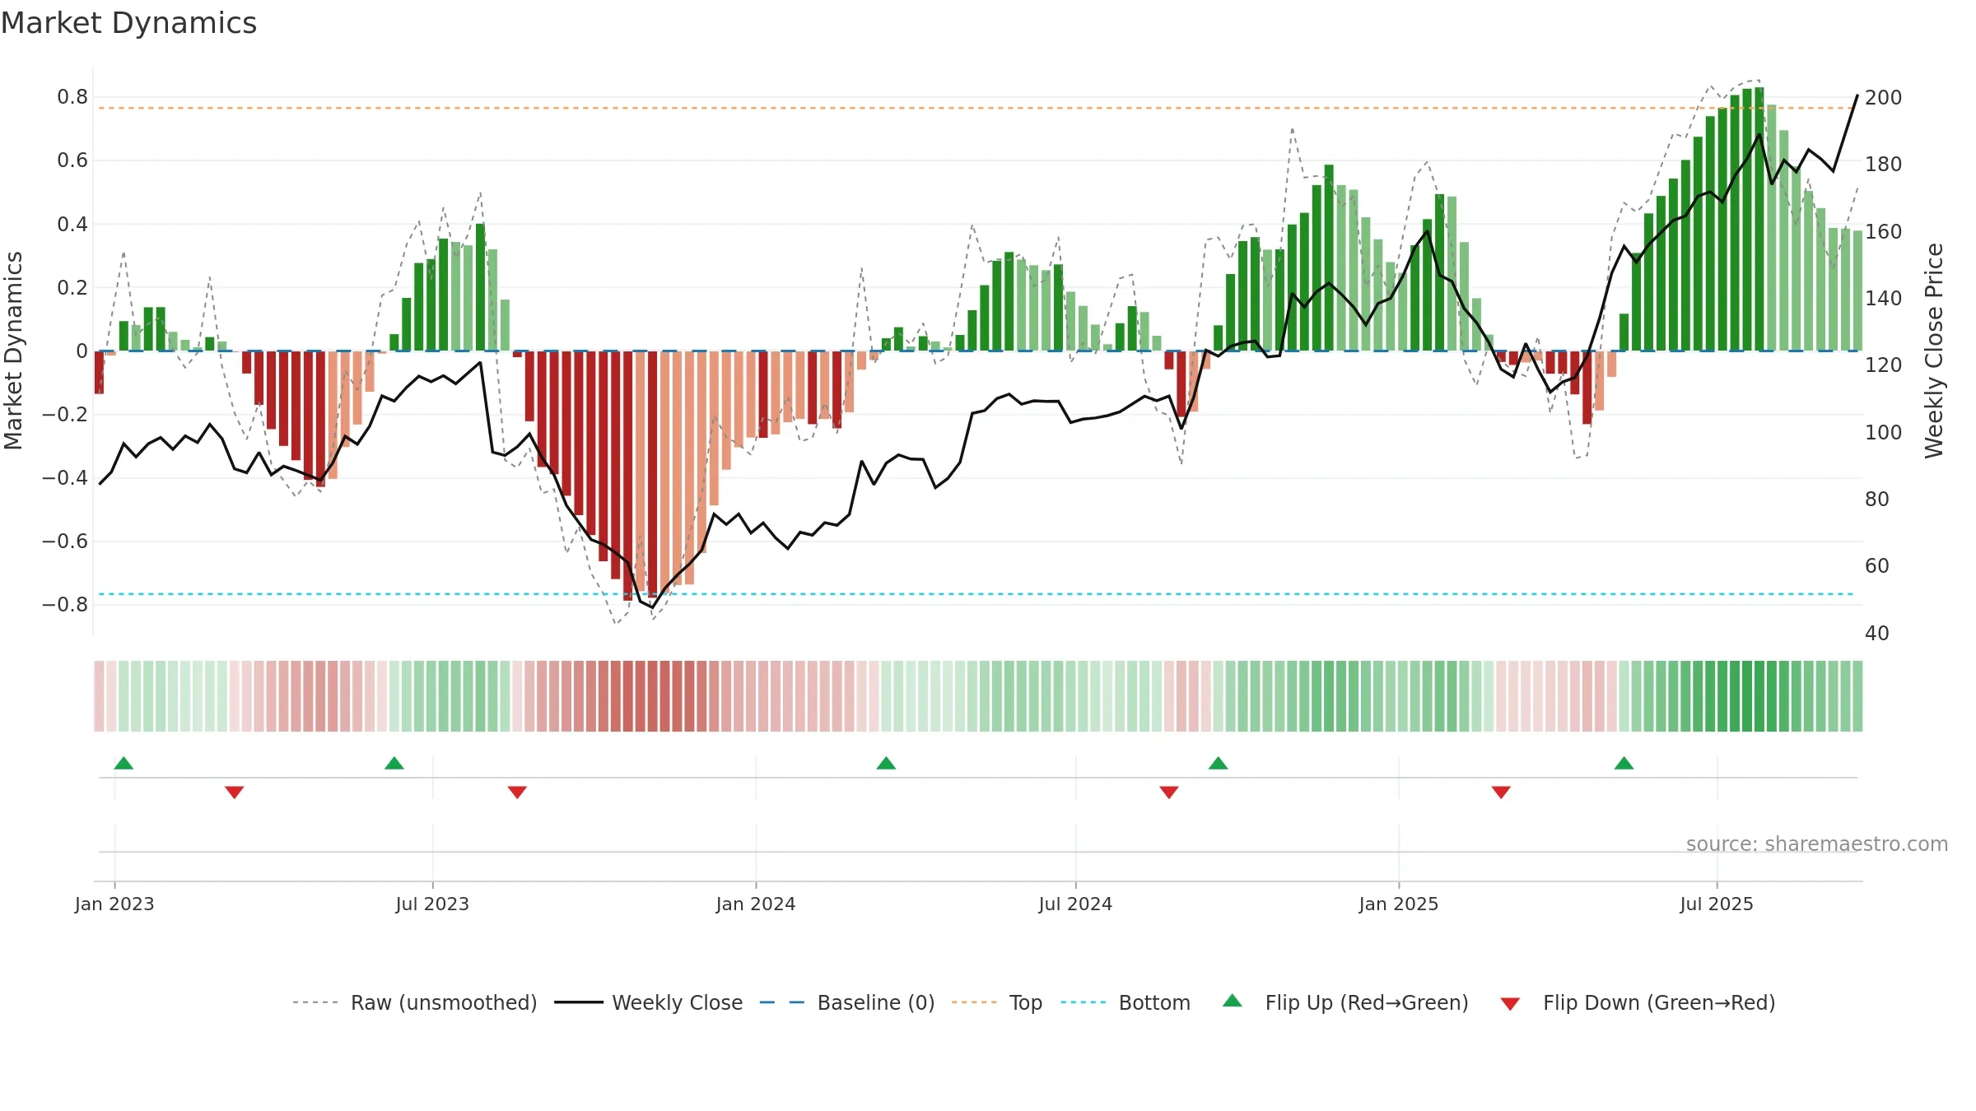This screenshot has height=1111, width=1976.
Task: Click the Weekly Close Price right axis title
Action: [1934, 351]
